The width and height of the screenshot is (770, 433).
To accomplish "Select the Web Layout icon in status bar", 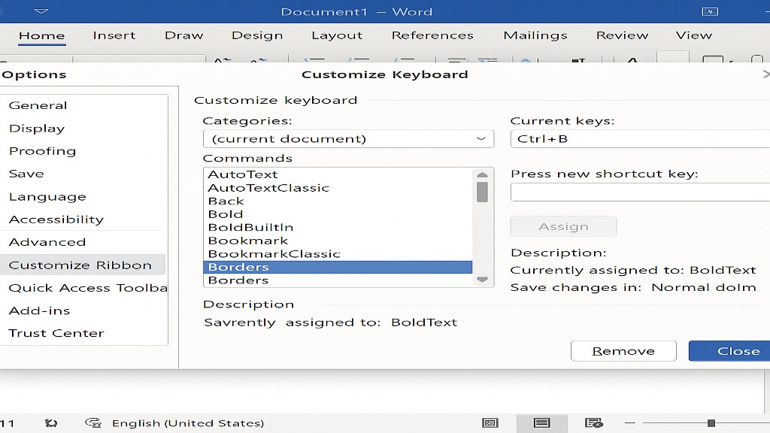I will coord(593,422).
